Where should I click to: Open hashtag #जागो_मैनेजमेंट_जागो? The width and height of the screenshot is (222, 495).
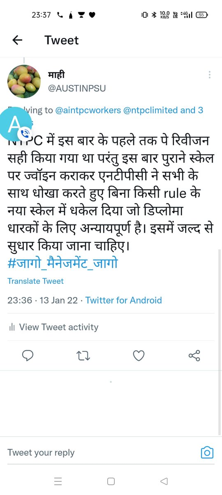click(x=62, y=263)
